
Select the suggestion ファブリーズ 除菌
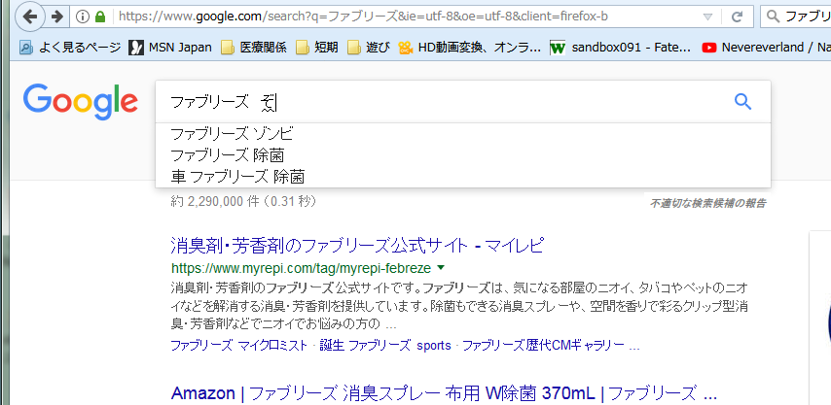[x=227, y=155]
